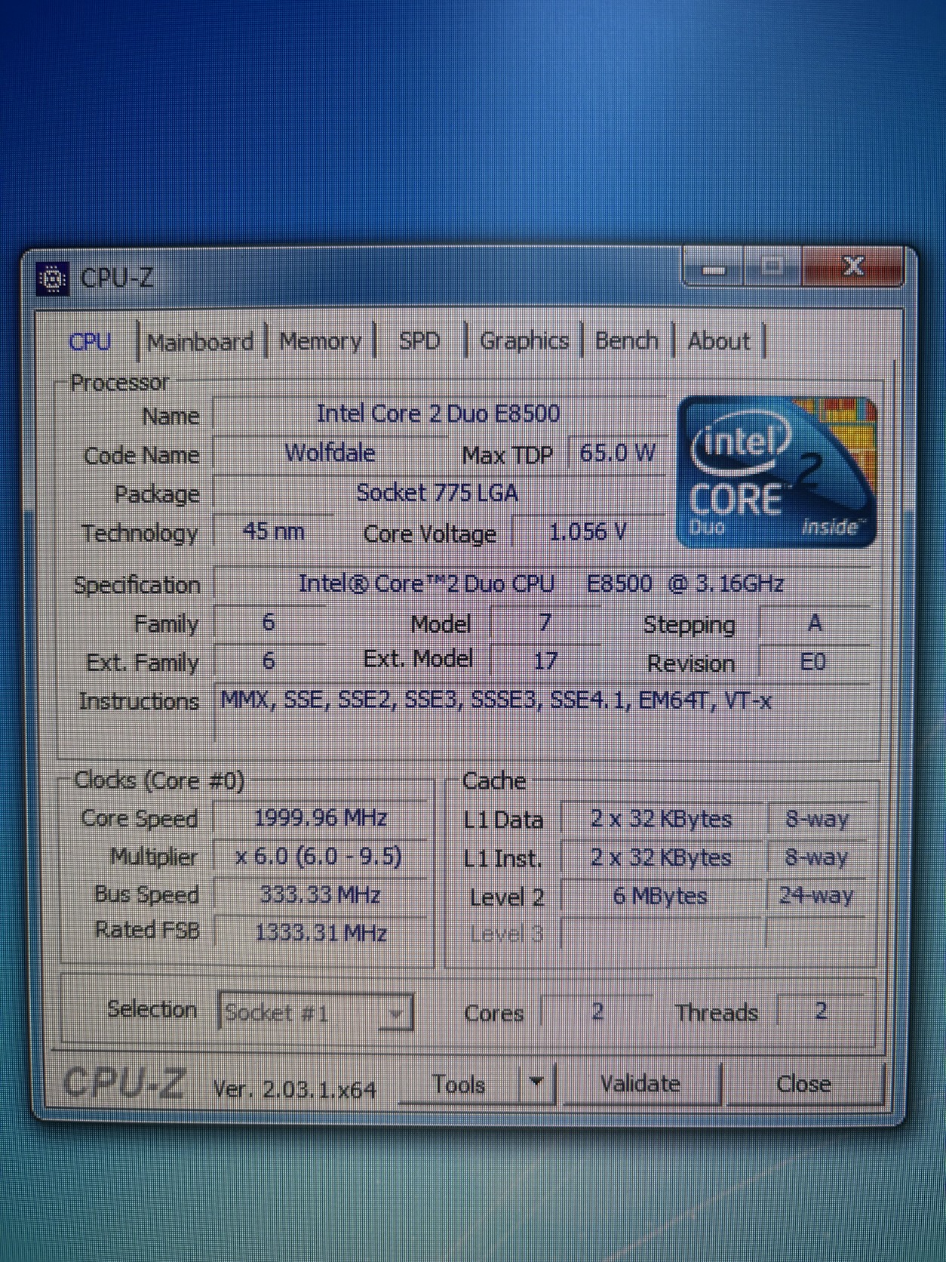The width and height of the screenshot is (946, 1262).
Task: Go to the Graphics tab
Action: 524,340
